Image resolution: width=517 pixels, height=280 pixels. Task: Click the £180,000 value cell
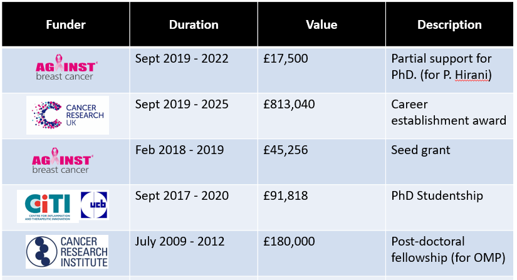(x=321, y=253)
